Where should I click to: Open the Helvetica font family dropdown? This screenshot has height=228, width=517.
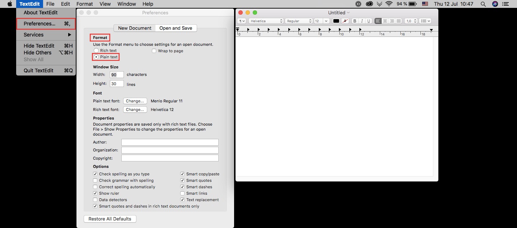pyautogui.click(x=266, y=21)
